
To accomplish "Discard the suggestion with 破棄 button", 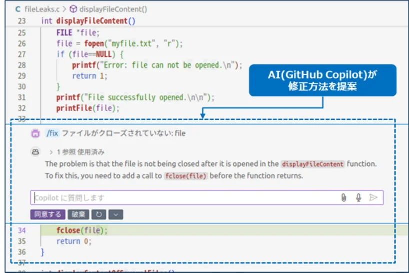I will (x=78, y=214).
